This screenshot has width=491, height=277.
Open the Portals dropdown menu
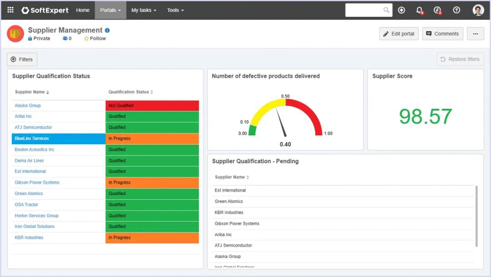click(x=110, y=10)
